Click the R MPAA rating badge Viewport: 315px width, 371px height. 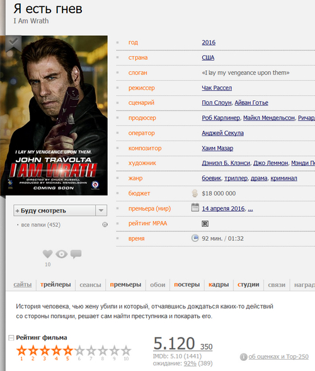(x=205, y=223)
